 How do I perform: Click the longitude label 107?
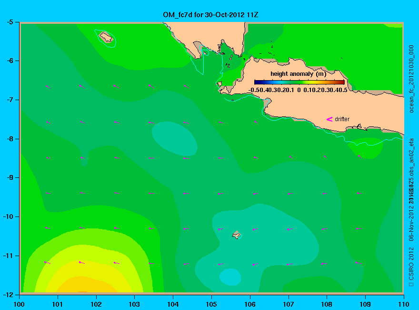pyautogui.click(x=289, y=304)
